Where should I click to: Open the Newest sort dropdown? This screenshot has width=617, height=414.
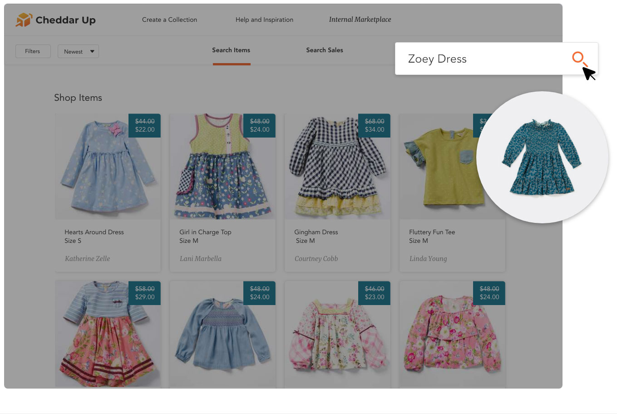(x=78, y=51)
